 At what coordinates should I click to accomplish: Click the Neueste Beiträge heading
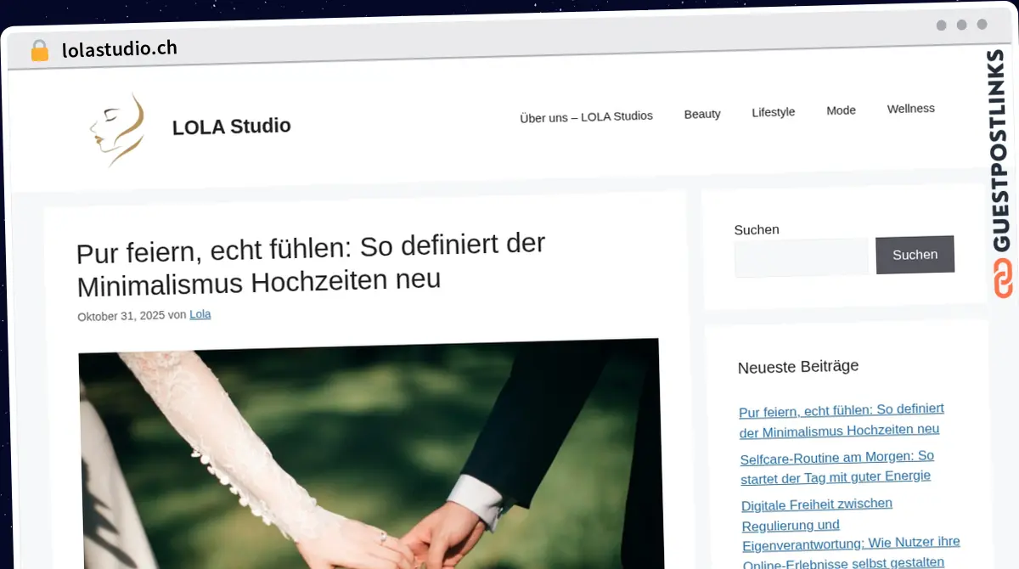pos(798,367)
